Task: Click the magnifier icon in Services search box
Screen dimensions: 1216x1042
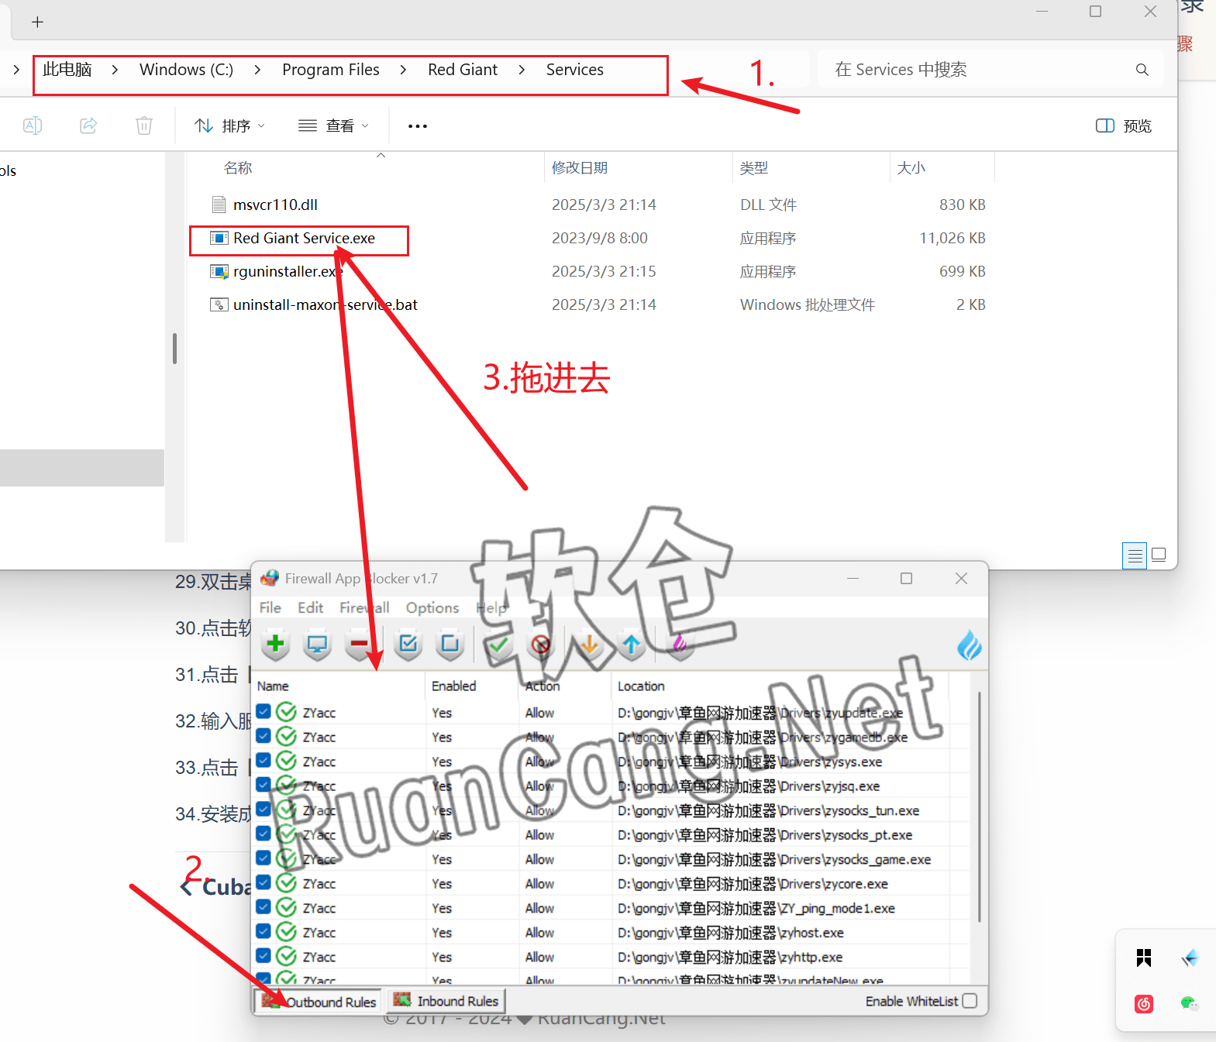Action: point(1142,70)
